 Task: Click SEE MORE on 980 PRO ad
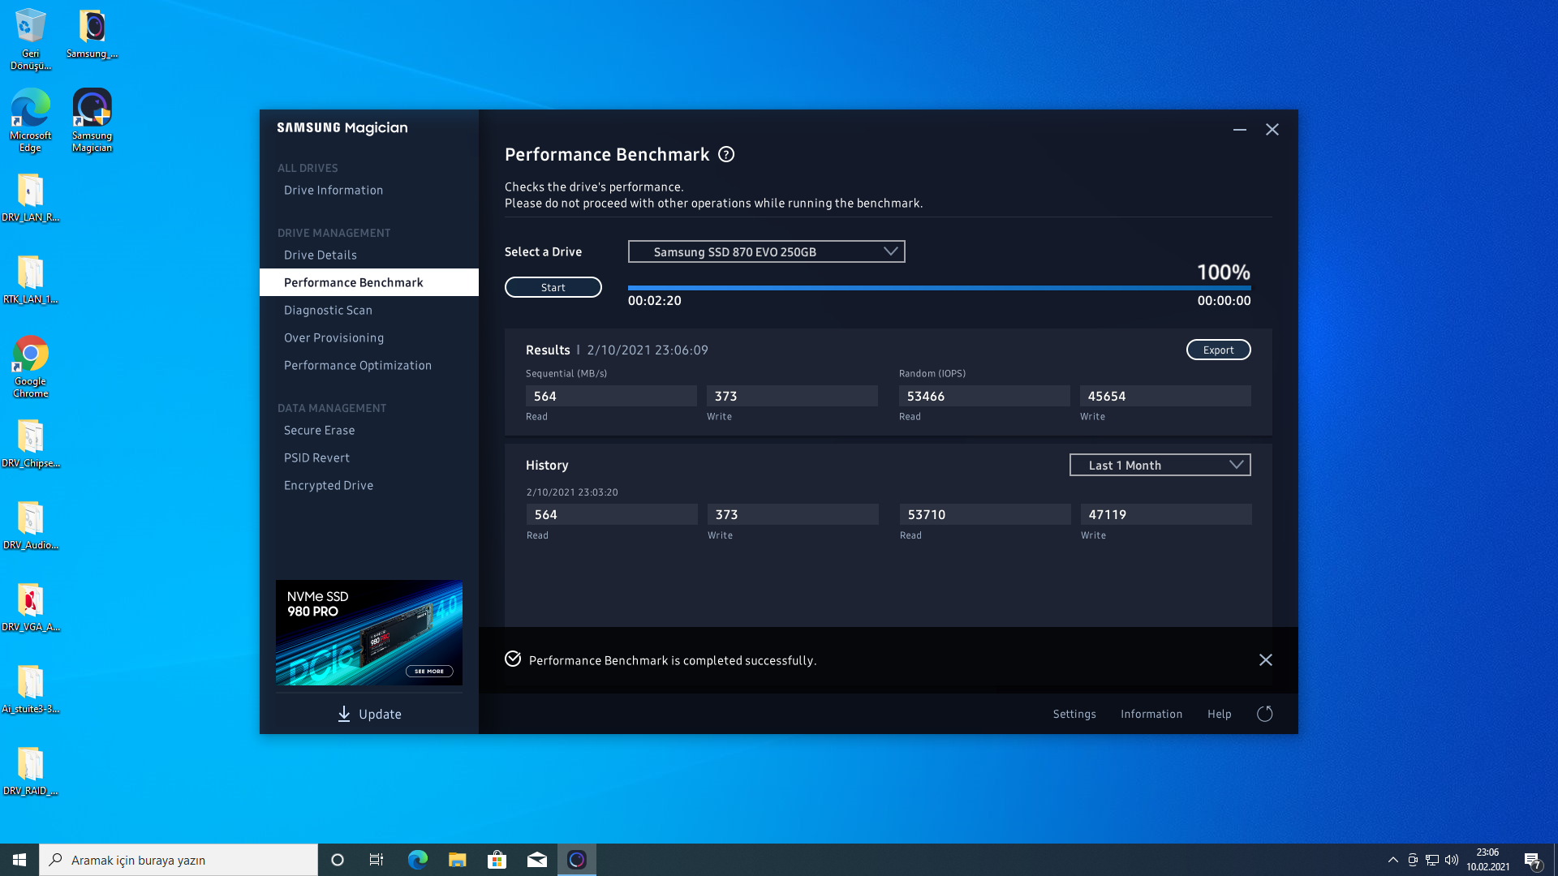tap(429, 671)
